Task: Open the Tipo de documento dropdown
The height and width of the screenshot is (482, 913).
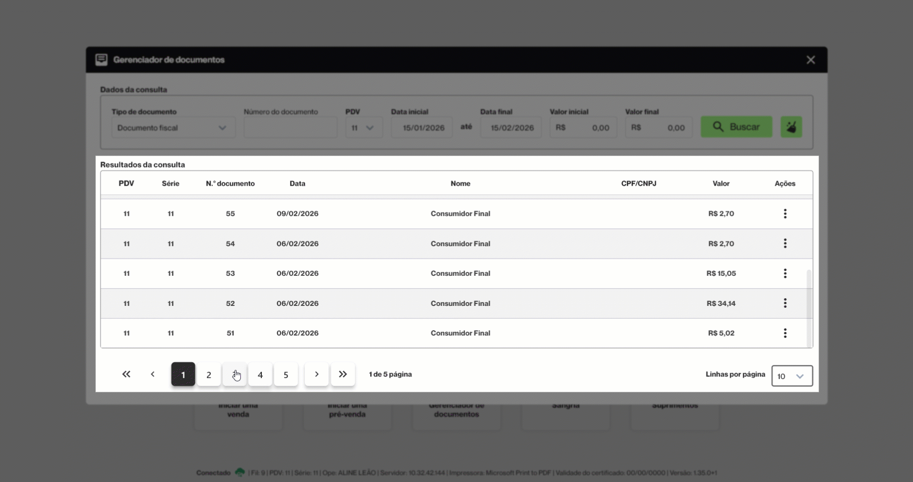Action: (173, 128)
